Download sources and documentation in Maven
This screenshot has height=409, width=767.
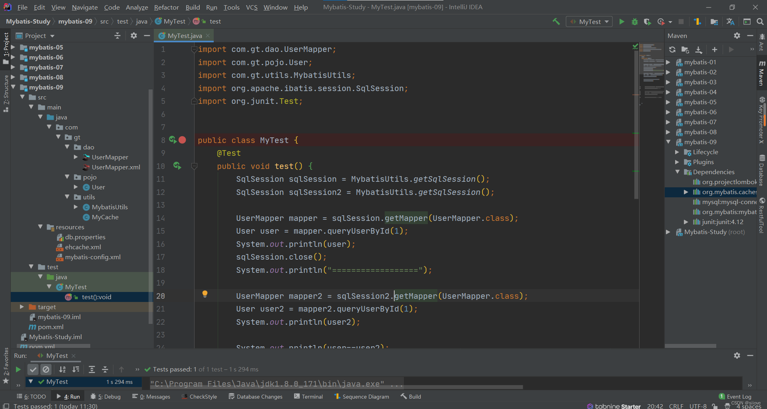point(699,50)
